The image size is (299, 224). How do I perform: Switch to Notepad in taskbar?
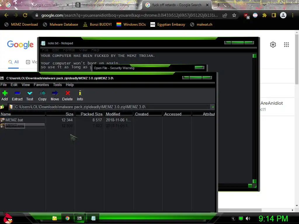coord(93,218)
